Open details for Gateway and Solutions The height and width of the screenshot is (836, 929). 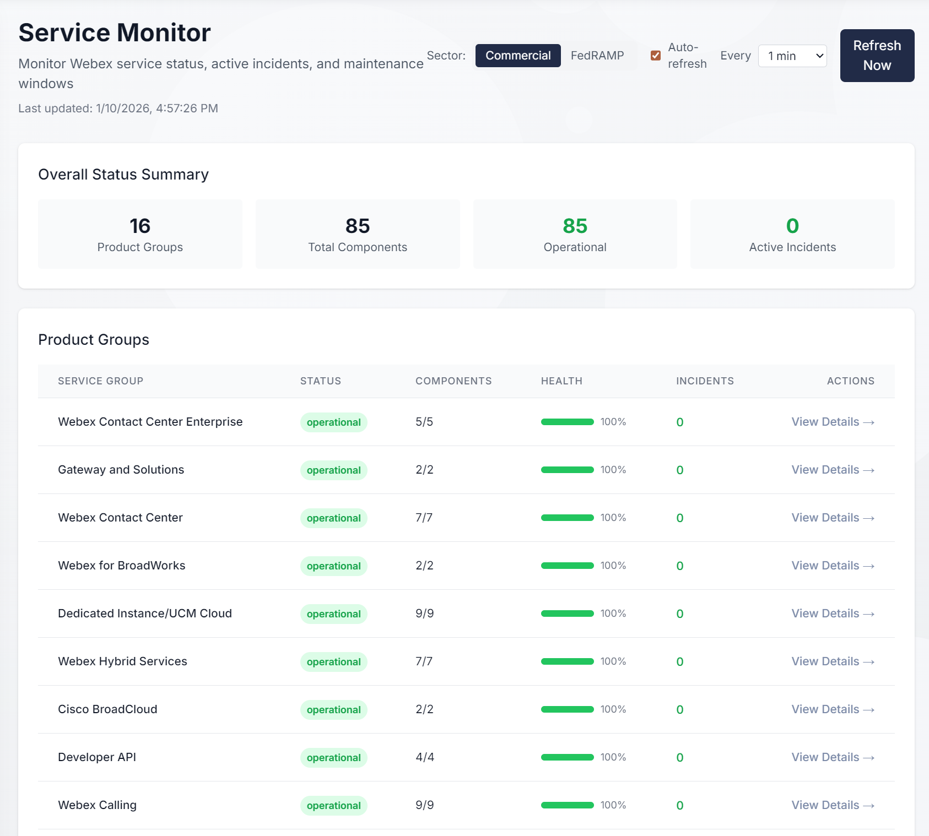pos(832,470)
